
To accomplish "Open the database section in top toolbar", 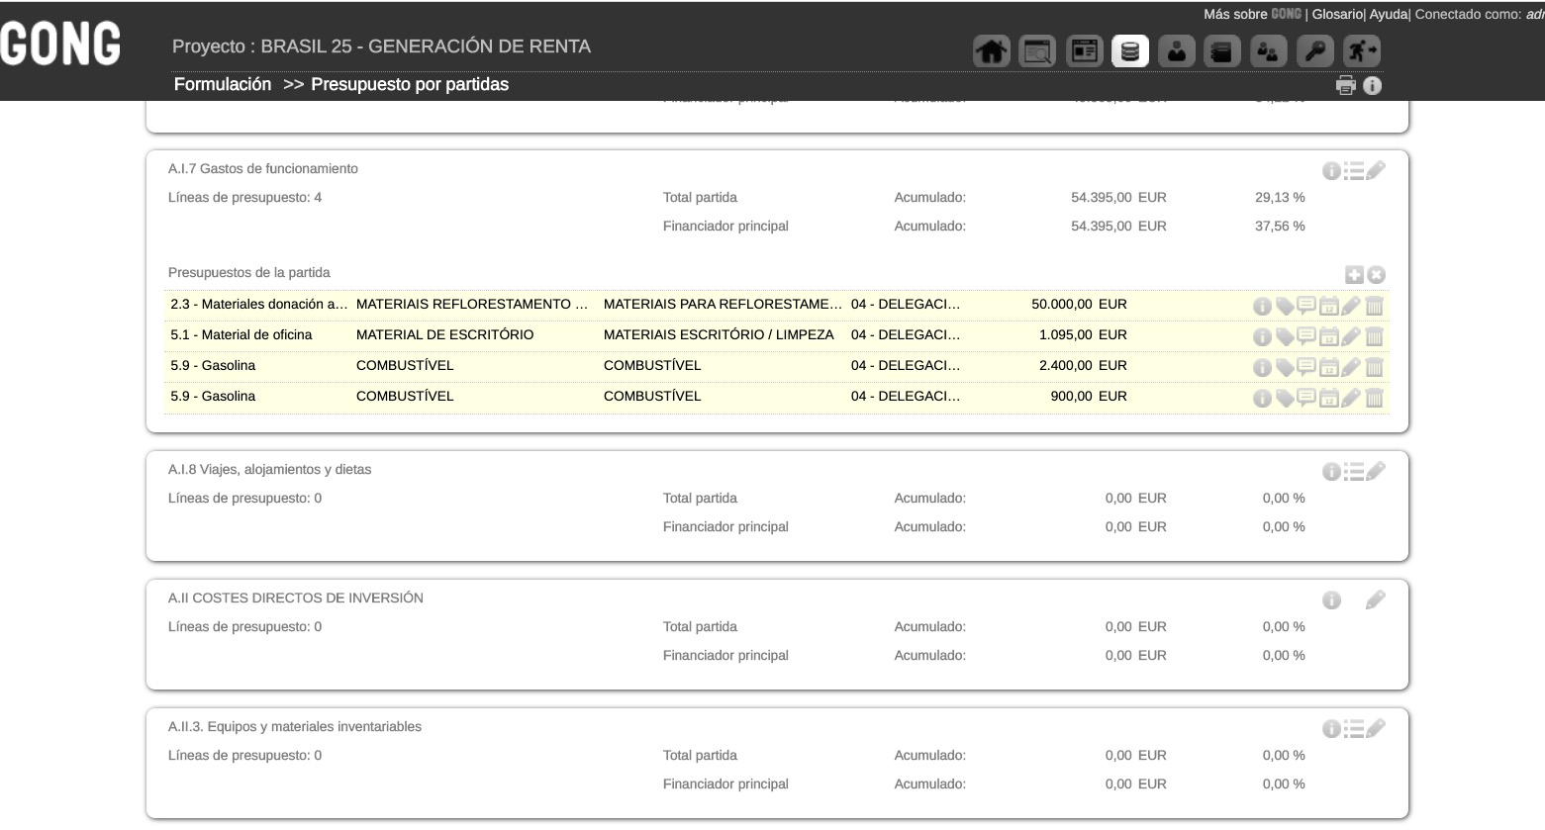I will [x=1129, y=51].
